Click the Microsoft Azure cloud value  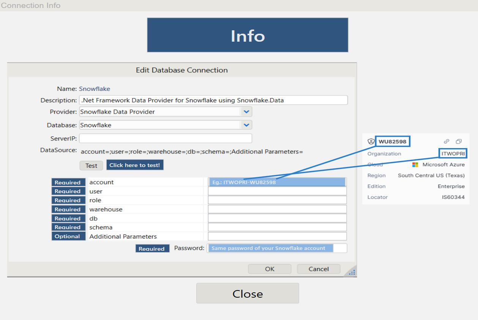(x=443, y=165)
